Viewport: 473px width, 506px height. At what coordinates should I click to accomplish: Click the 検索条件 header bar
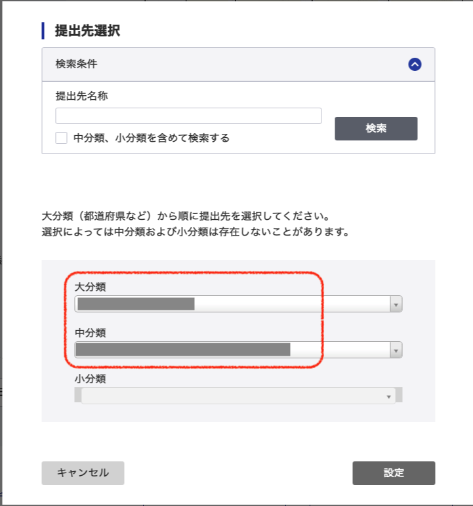click(238, 64)
